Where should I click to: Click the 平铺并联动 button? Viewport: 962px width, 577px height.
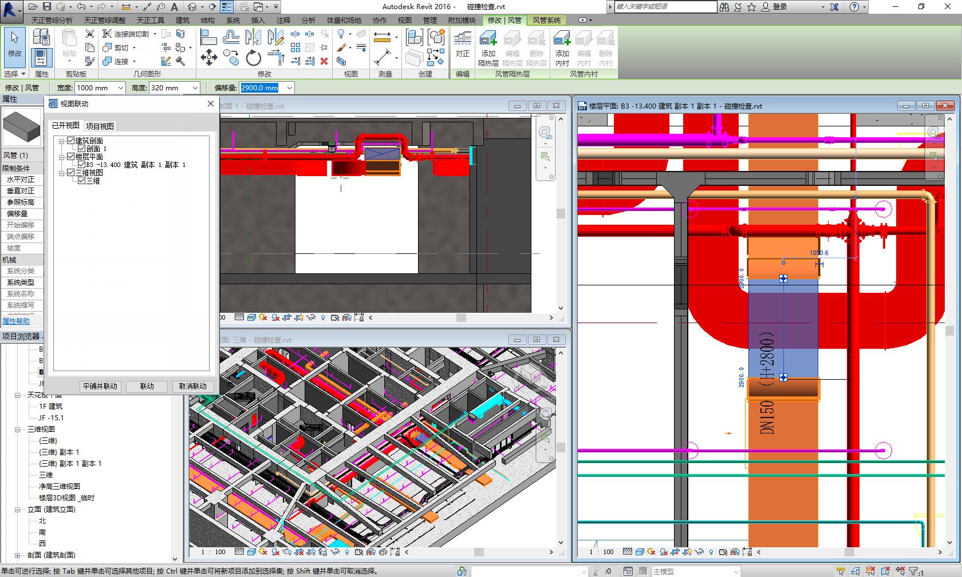pos(100,386)
